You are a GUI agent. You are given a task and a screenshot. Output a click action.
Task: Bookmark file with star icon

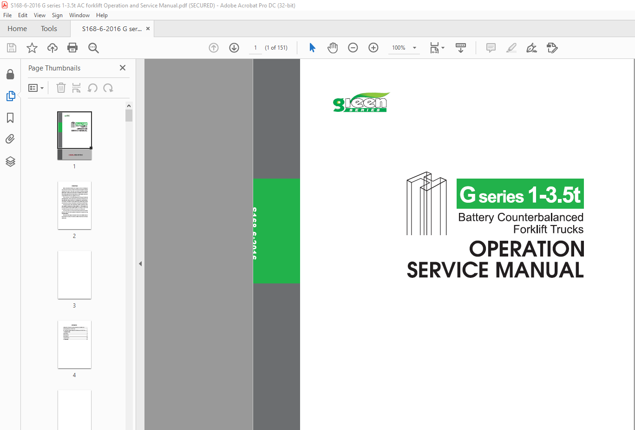pos(32,48)
